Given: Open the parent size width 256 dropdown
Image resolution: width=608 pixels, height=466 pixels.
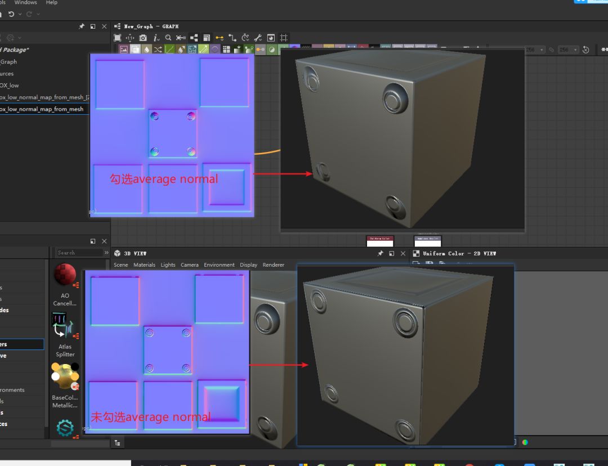Looking at the screenshot, I should pos(535,50).
